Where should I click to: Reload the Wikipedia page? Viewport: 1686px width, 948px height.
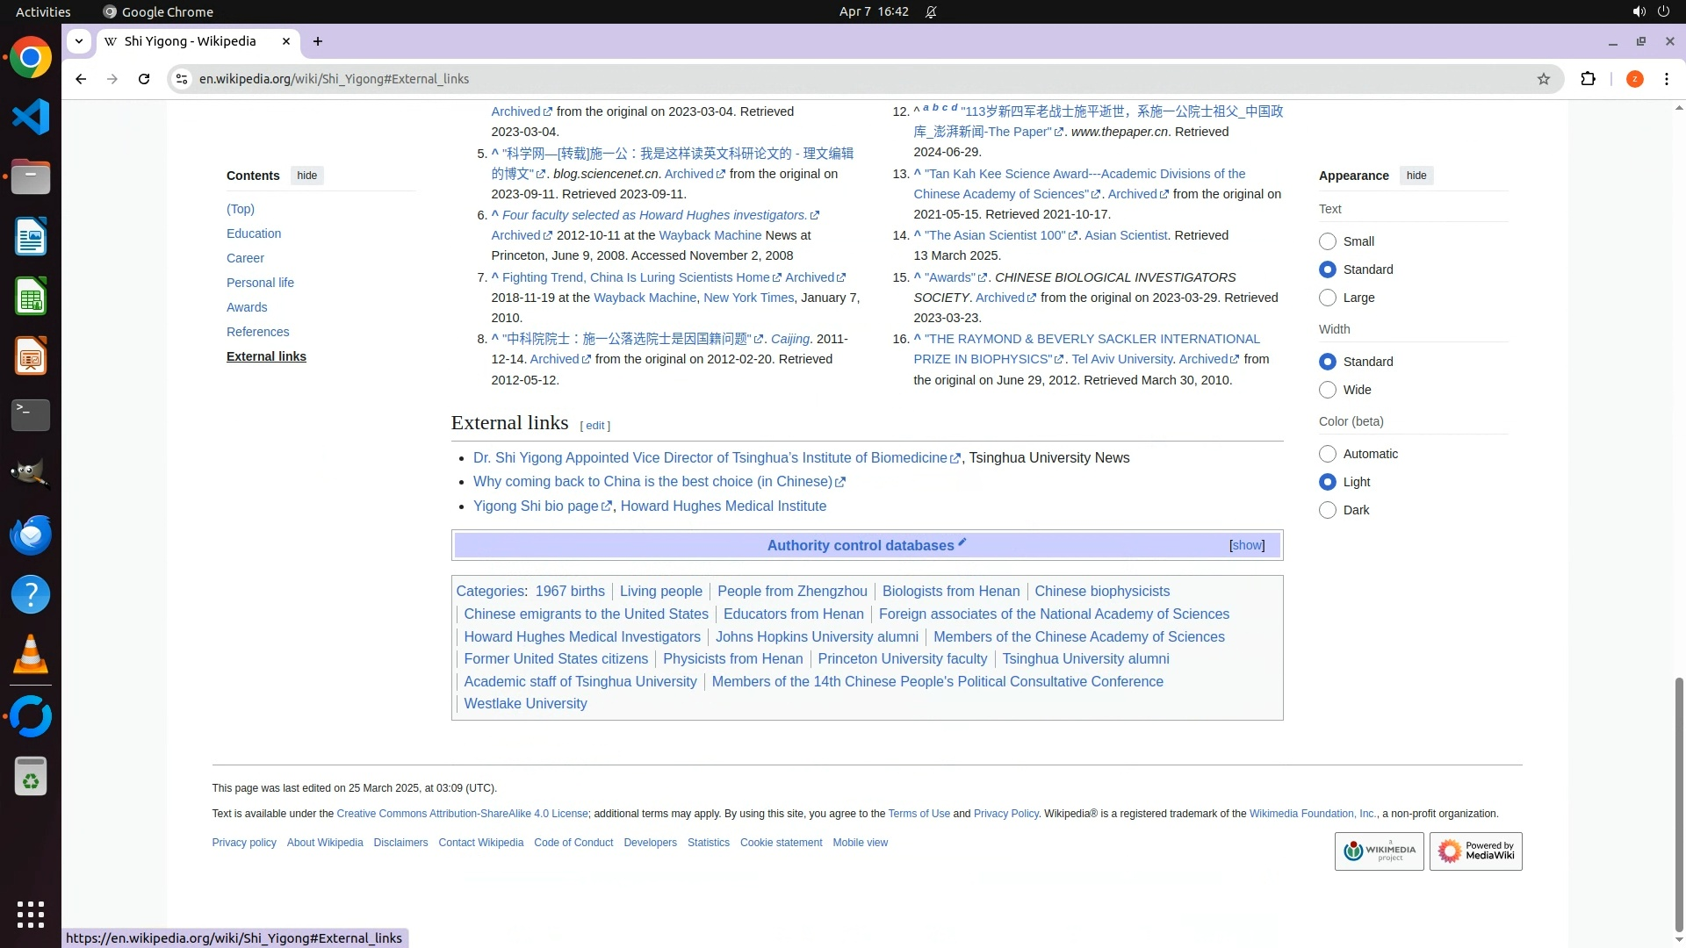144,79
